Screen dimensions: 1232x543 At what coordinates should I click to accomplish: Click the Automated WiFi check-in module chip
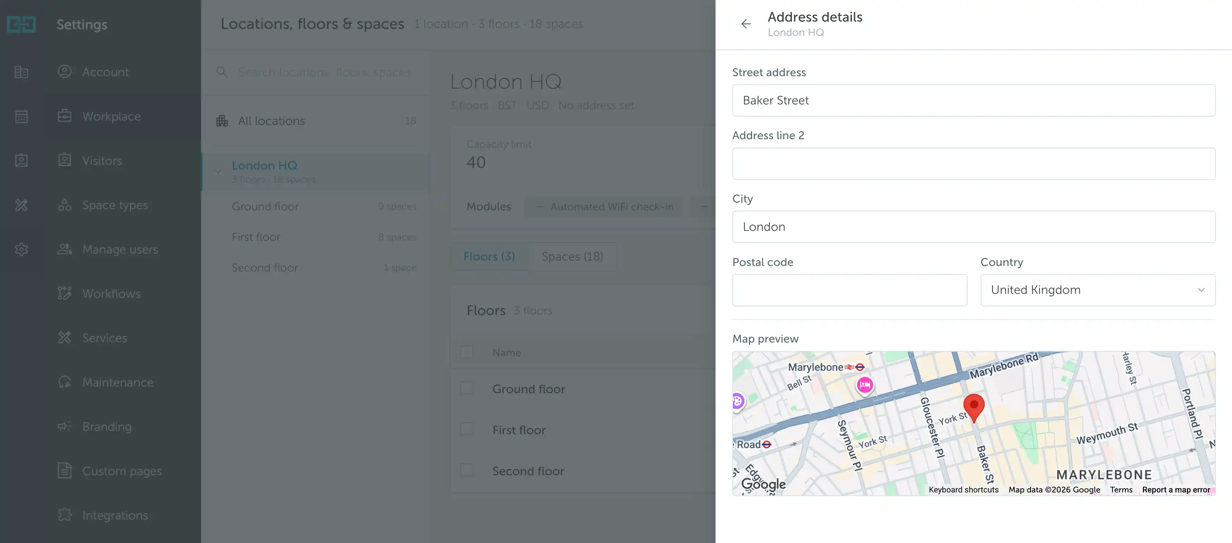(605, 207)
